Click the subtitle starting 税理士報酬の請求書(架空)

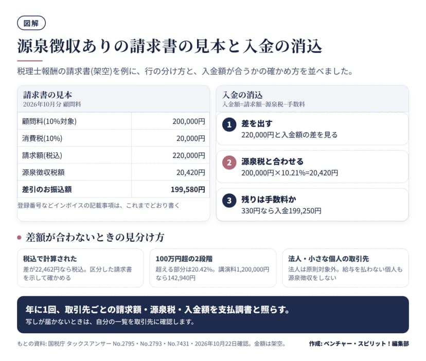[x=185, y=71]
